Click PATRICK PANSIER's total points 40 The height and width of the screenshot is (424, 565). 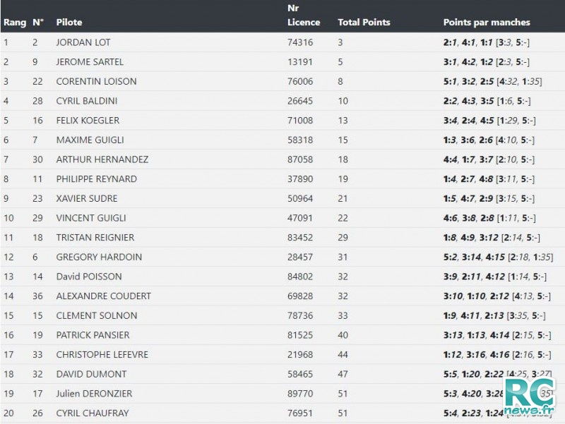(x=343, y=335)
